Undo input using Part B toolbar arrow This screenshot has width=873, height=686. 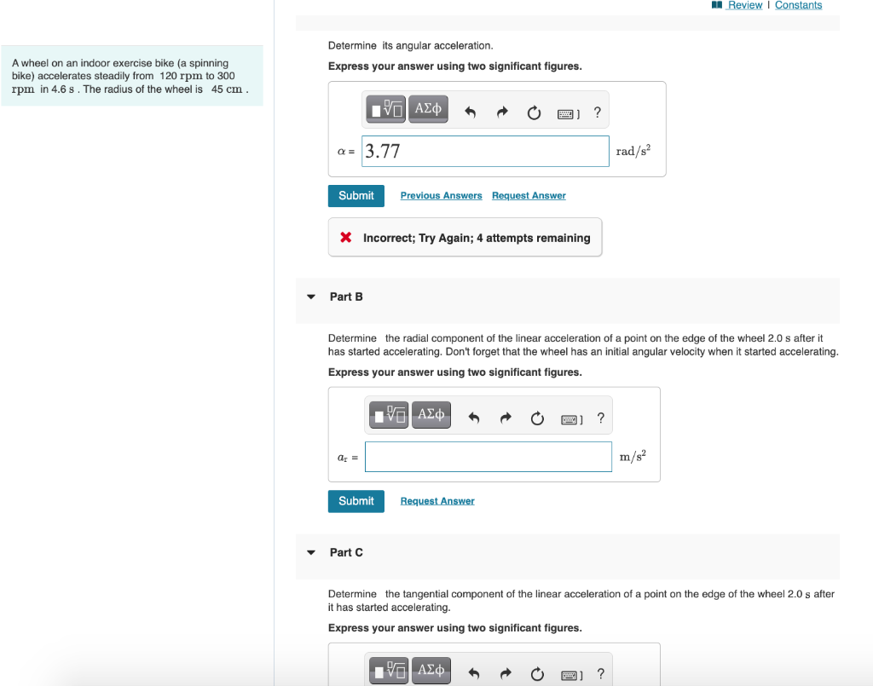coord(473,417)
